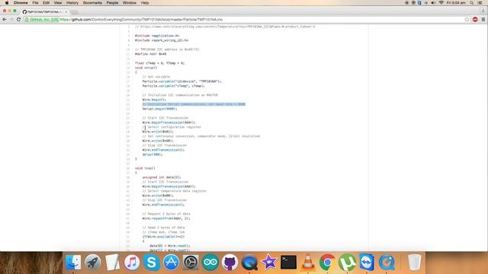Click code line 'Wire.write(0x01);'
Image resolution: width=488 pixels, height=274 pixels.
[x=158, y=132]
